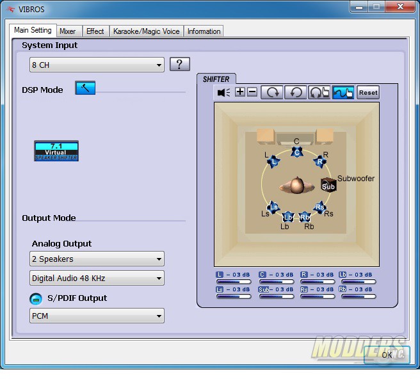Click the OK button

pyautogui.click(x=387, y=355)
